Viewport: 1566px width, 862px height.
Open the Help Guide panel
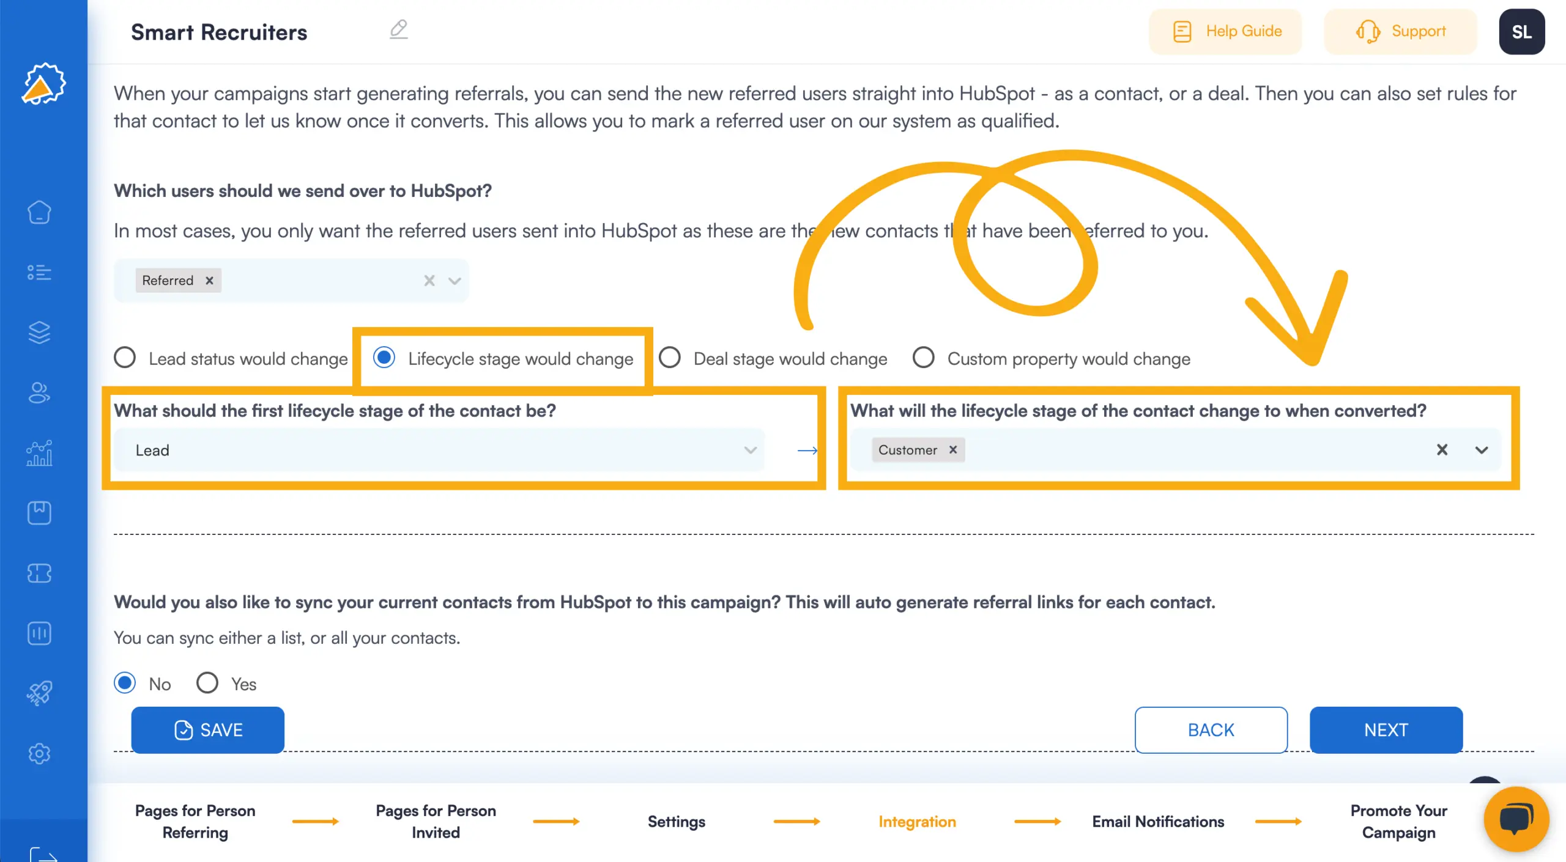pyautogui.click(x=1226, y=31)
